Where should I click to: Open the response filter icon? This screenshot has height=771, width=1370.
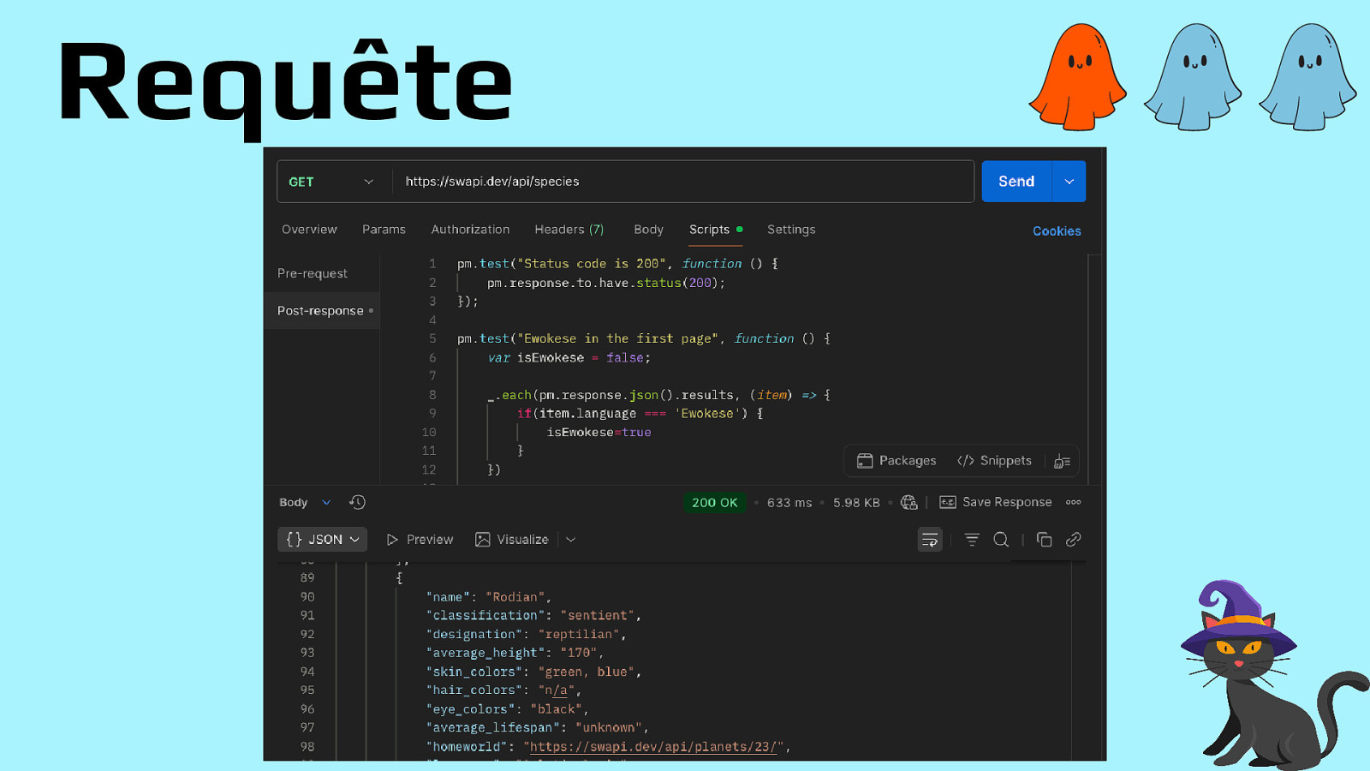click(x=972, y=540)
